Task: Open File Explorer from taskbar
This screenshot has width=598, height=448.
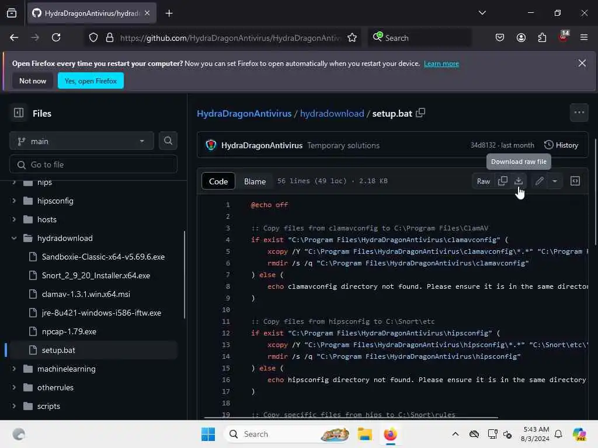Action: coord(364,434)
